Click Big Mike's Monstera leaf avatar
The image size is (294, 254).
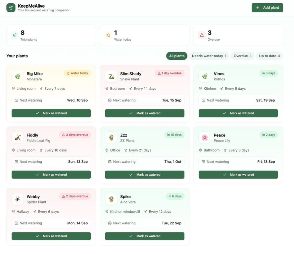pos(18,76)
